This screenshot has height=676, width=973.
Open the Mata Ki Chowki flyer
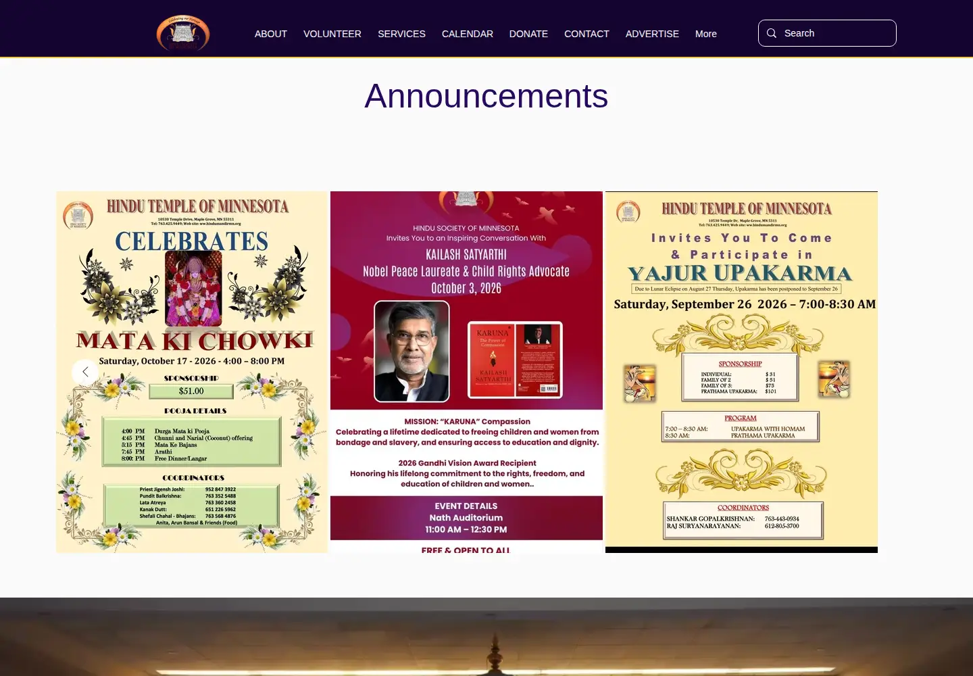192,372
